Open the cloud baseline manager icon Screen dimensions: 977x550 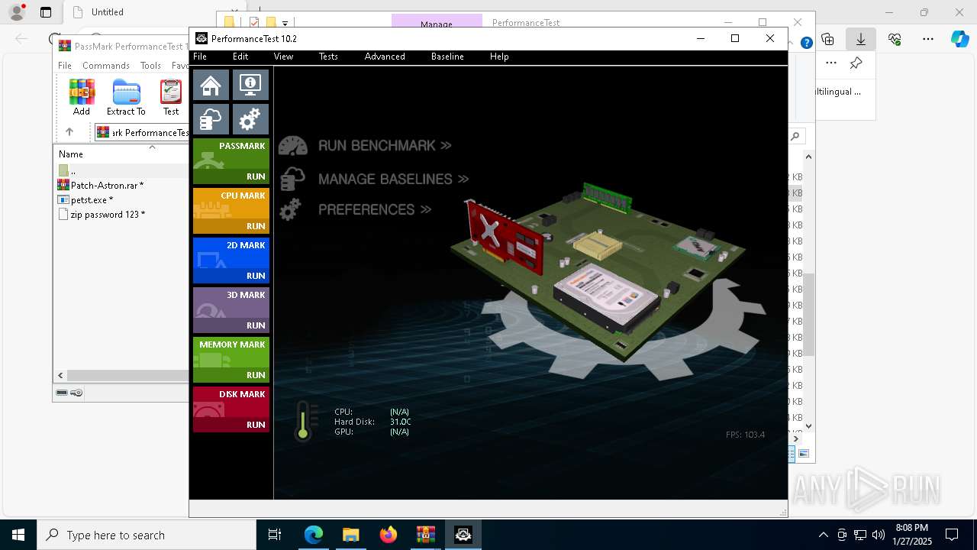pyautogui.click(x=211, y=119)
